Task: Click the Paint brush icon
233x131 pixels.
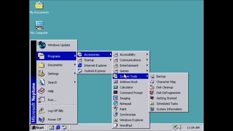Action: click(x=115, y=109)
